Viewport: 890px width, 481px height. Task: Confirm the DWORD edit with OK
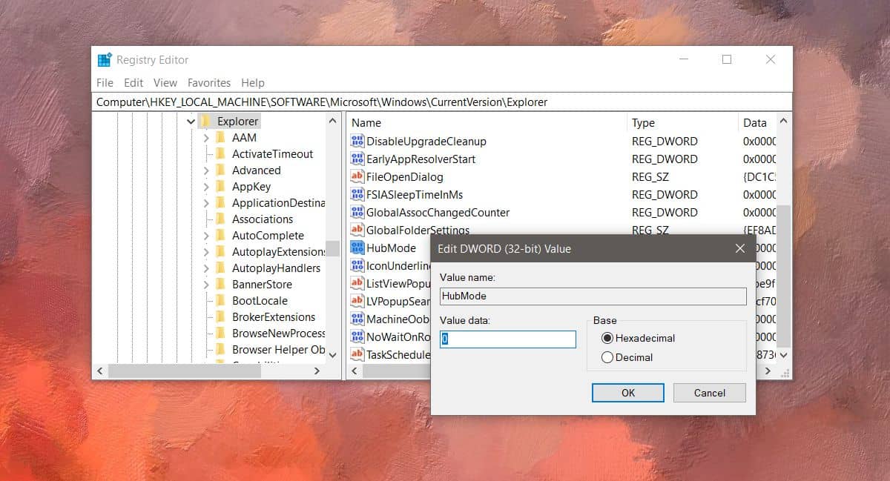click(x=628, y=393)
